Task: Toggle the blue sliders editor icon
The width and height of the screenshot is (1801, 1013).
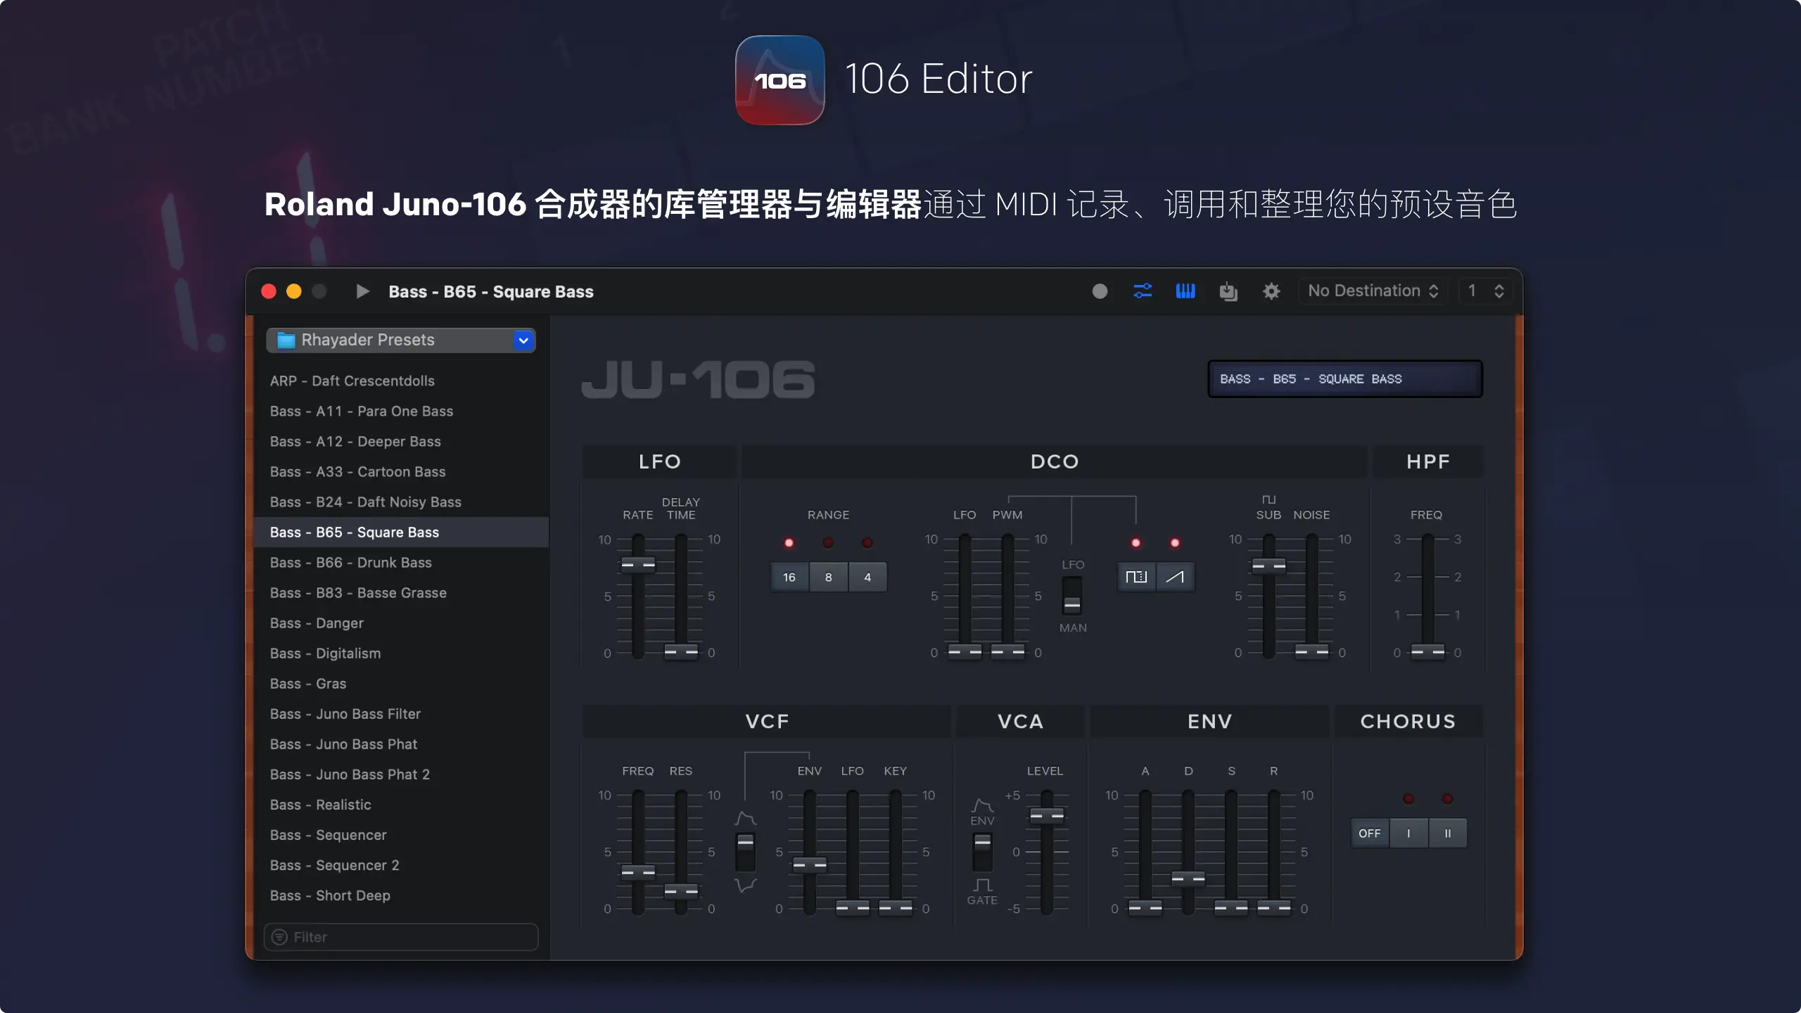Action: click(1143, 291)
